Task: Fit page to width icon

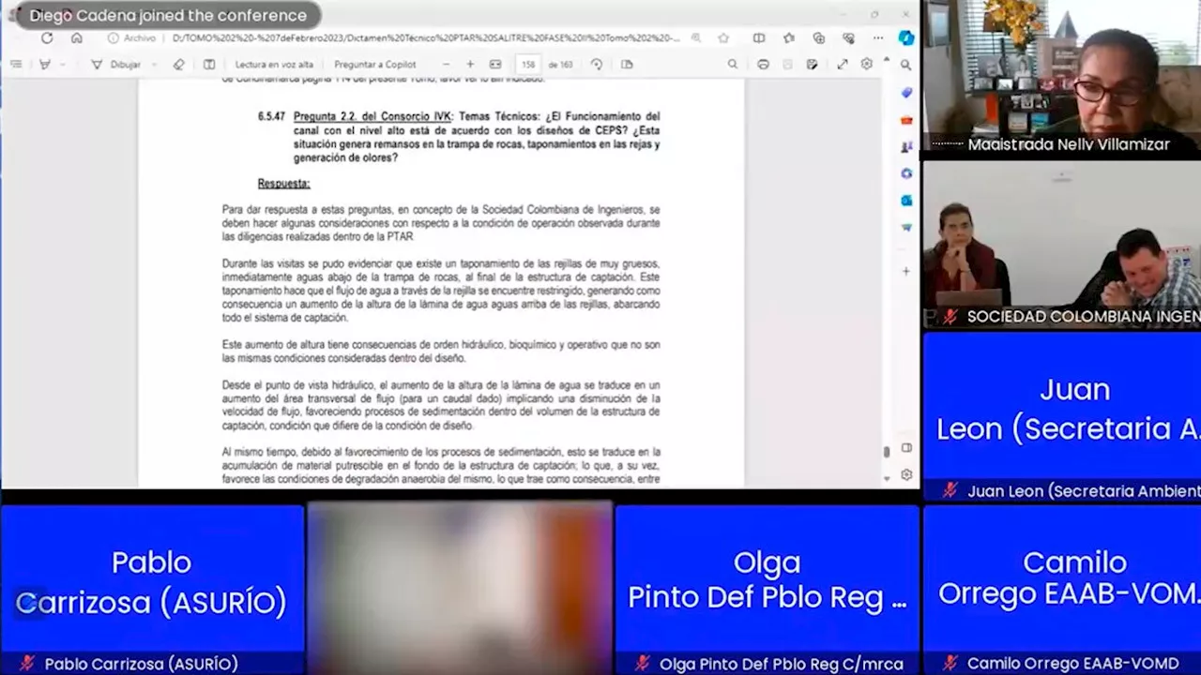Action: click(495, 65)
